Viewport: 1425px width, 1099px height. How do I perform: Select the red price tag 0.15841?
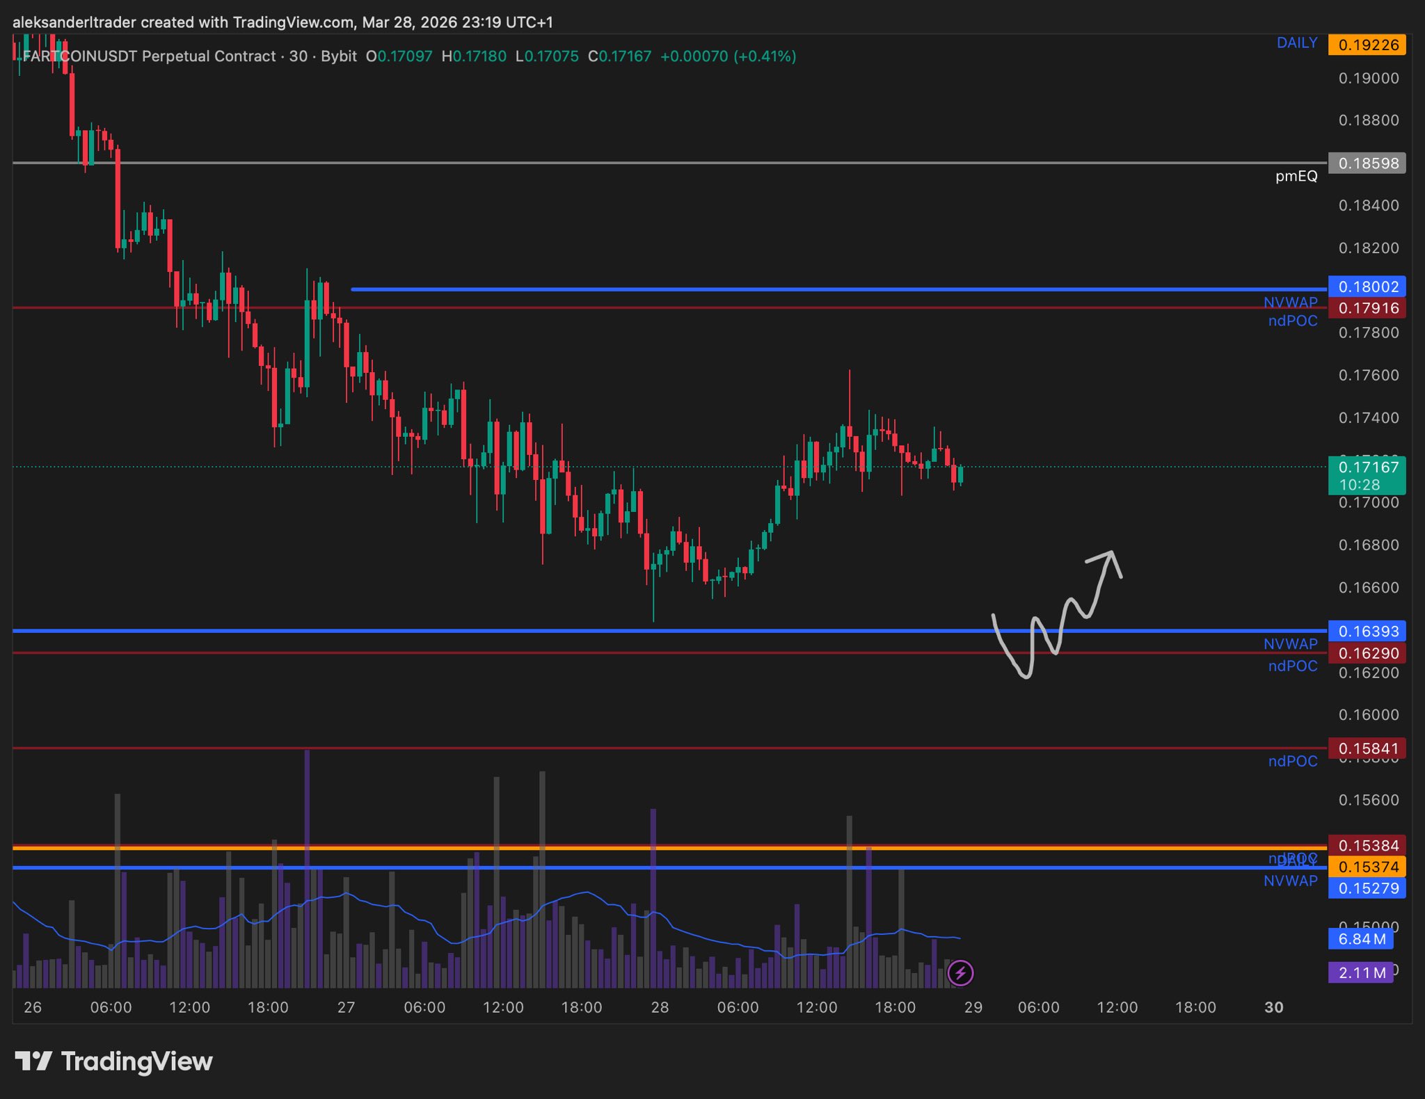tap(1367, 748)
